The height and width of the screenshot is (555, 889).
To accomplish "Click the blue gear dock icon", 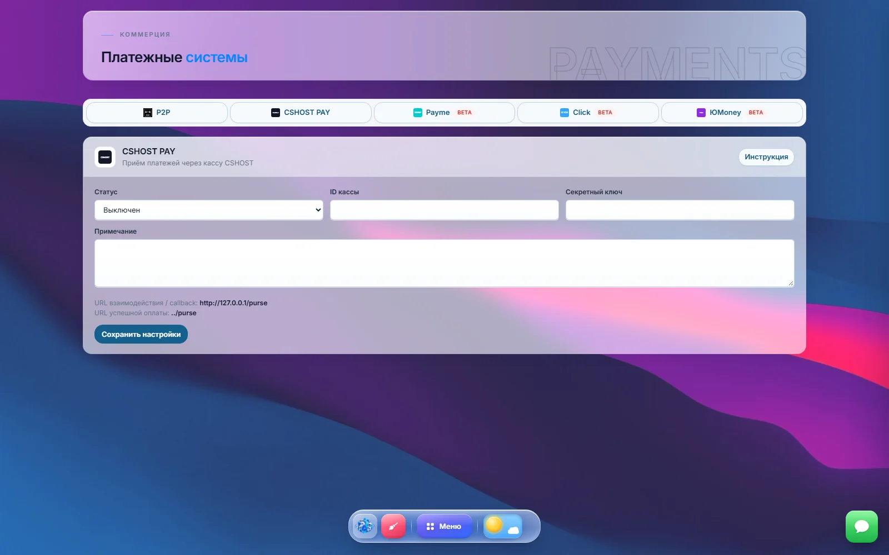I will coord(364,526).
